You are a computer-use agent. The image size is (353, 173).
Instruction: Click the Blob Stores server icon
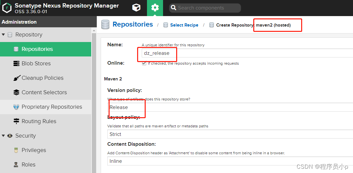pos(16,64)
